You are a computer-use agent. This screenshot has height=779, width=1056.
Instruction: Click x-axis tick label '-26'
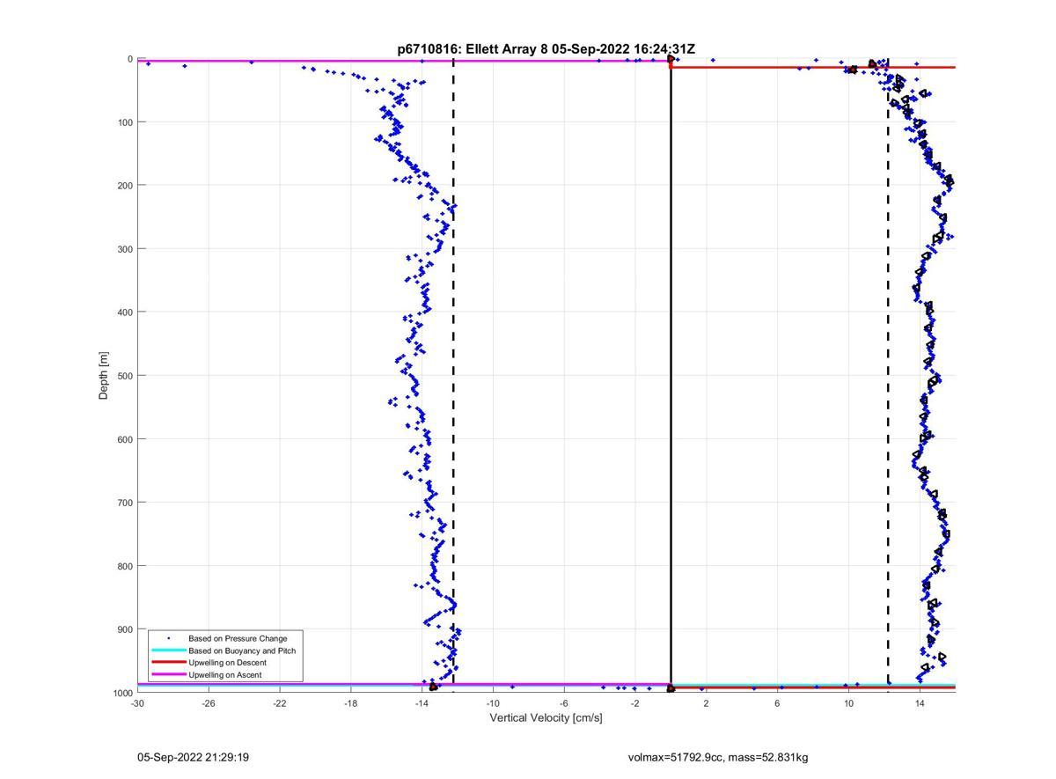point(209,703)
